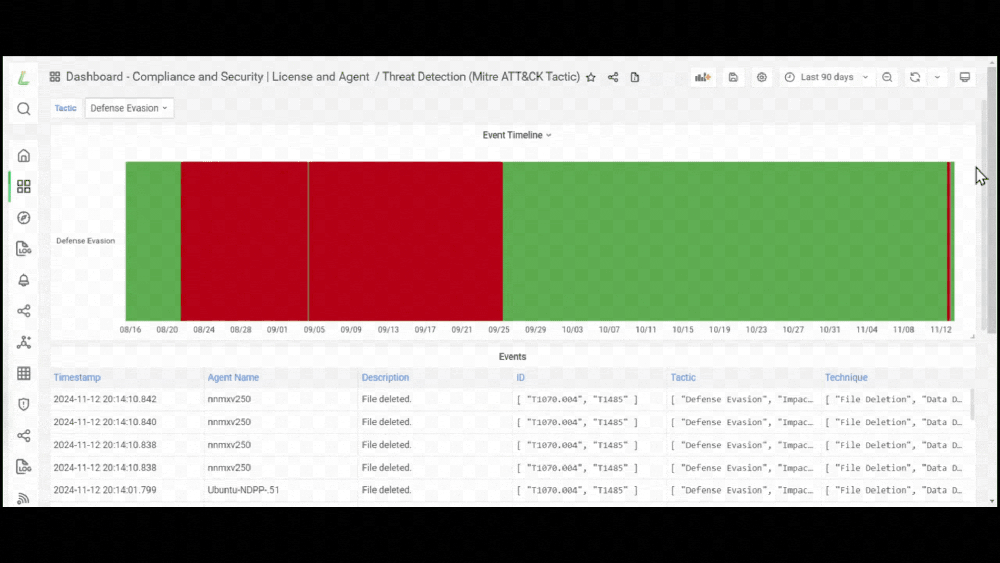Sort by the Description column header
Viewport: 1000px width, 563px height.
click(385, 377)
